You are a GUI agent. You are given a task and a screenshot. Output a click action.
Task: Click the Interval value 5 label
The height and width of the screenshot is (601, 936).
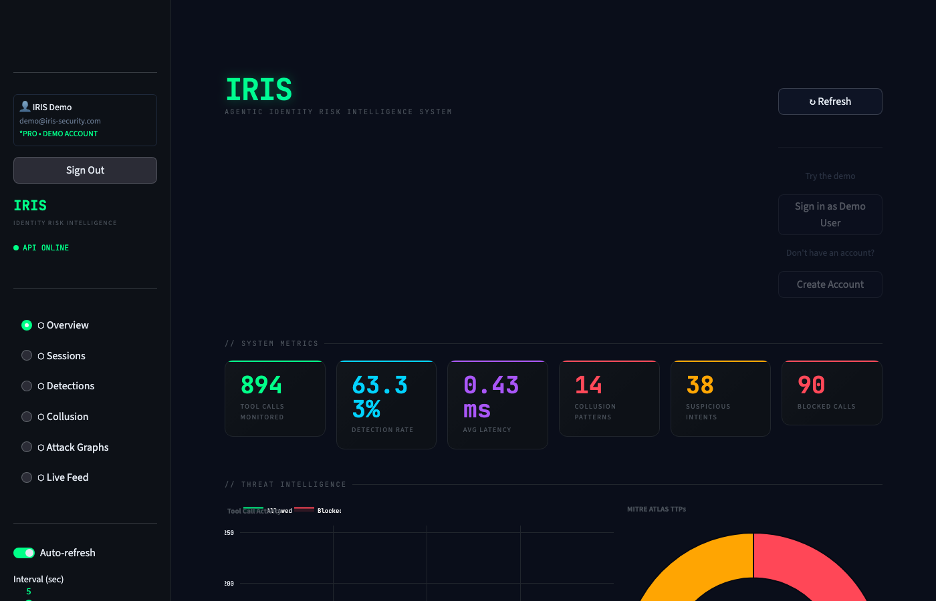pyautogui.click(x=28, y=592)
